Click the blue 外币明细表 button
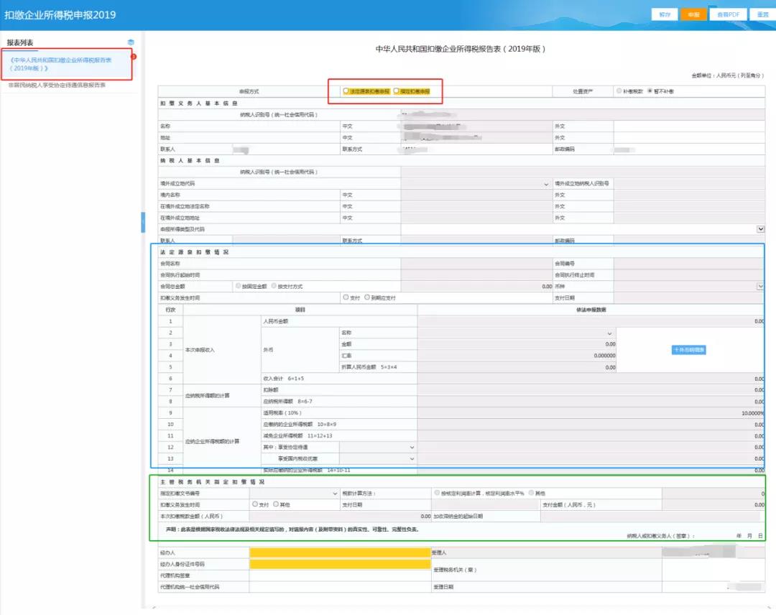This screenshot has width=776, height=615. click(x=689, y=350)
